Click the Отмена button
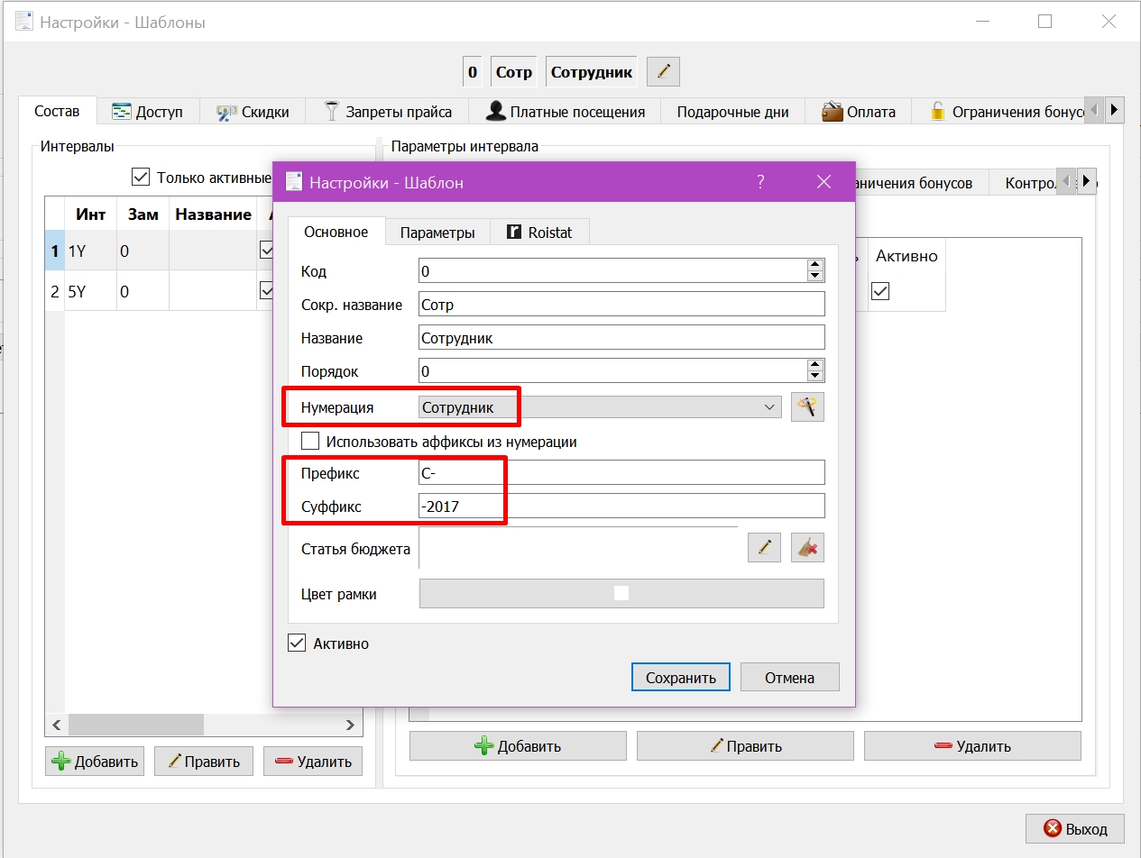This screenshot has height=858, width=1141. 790,678
